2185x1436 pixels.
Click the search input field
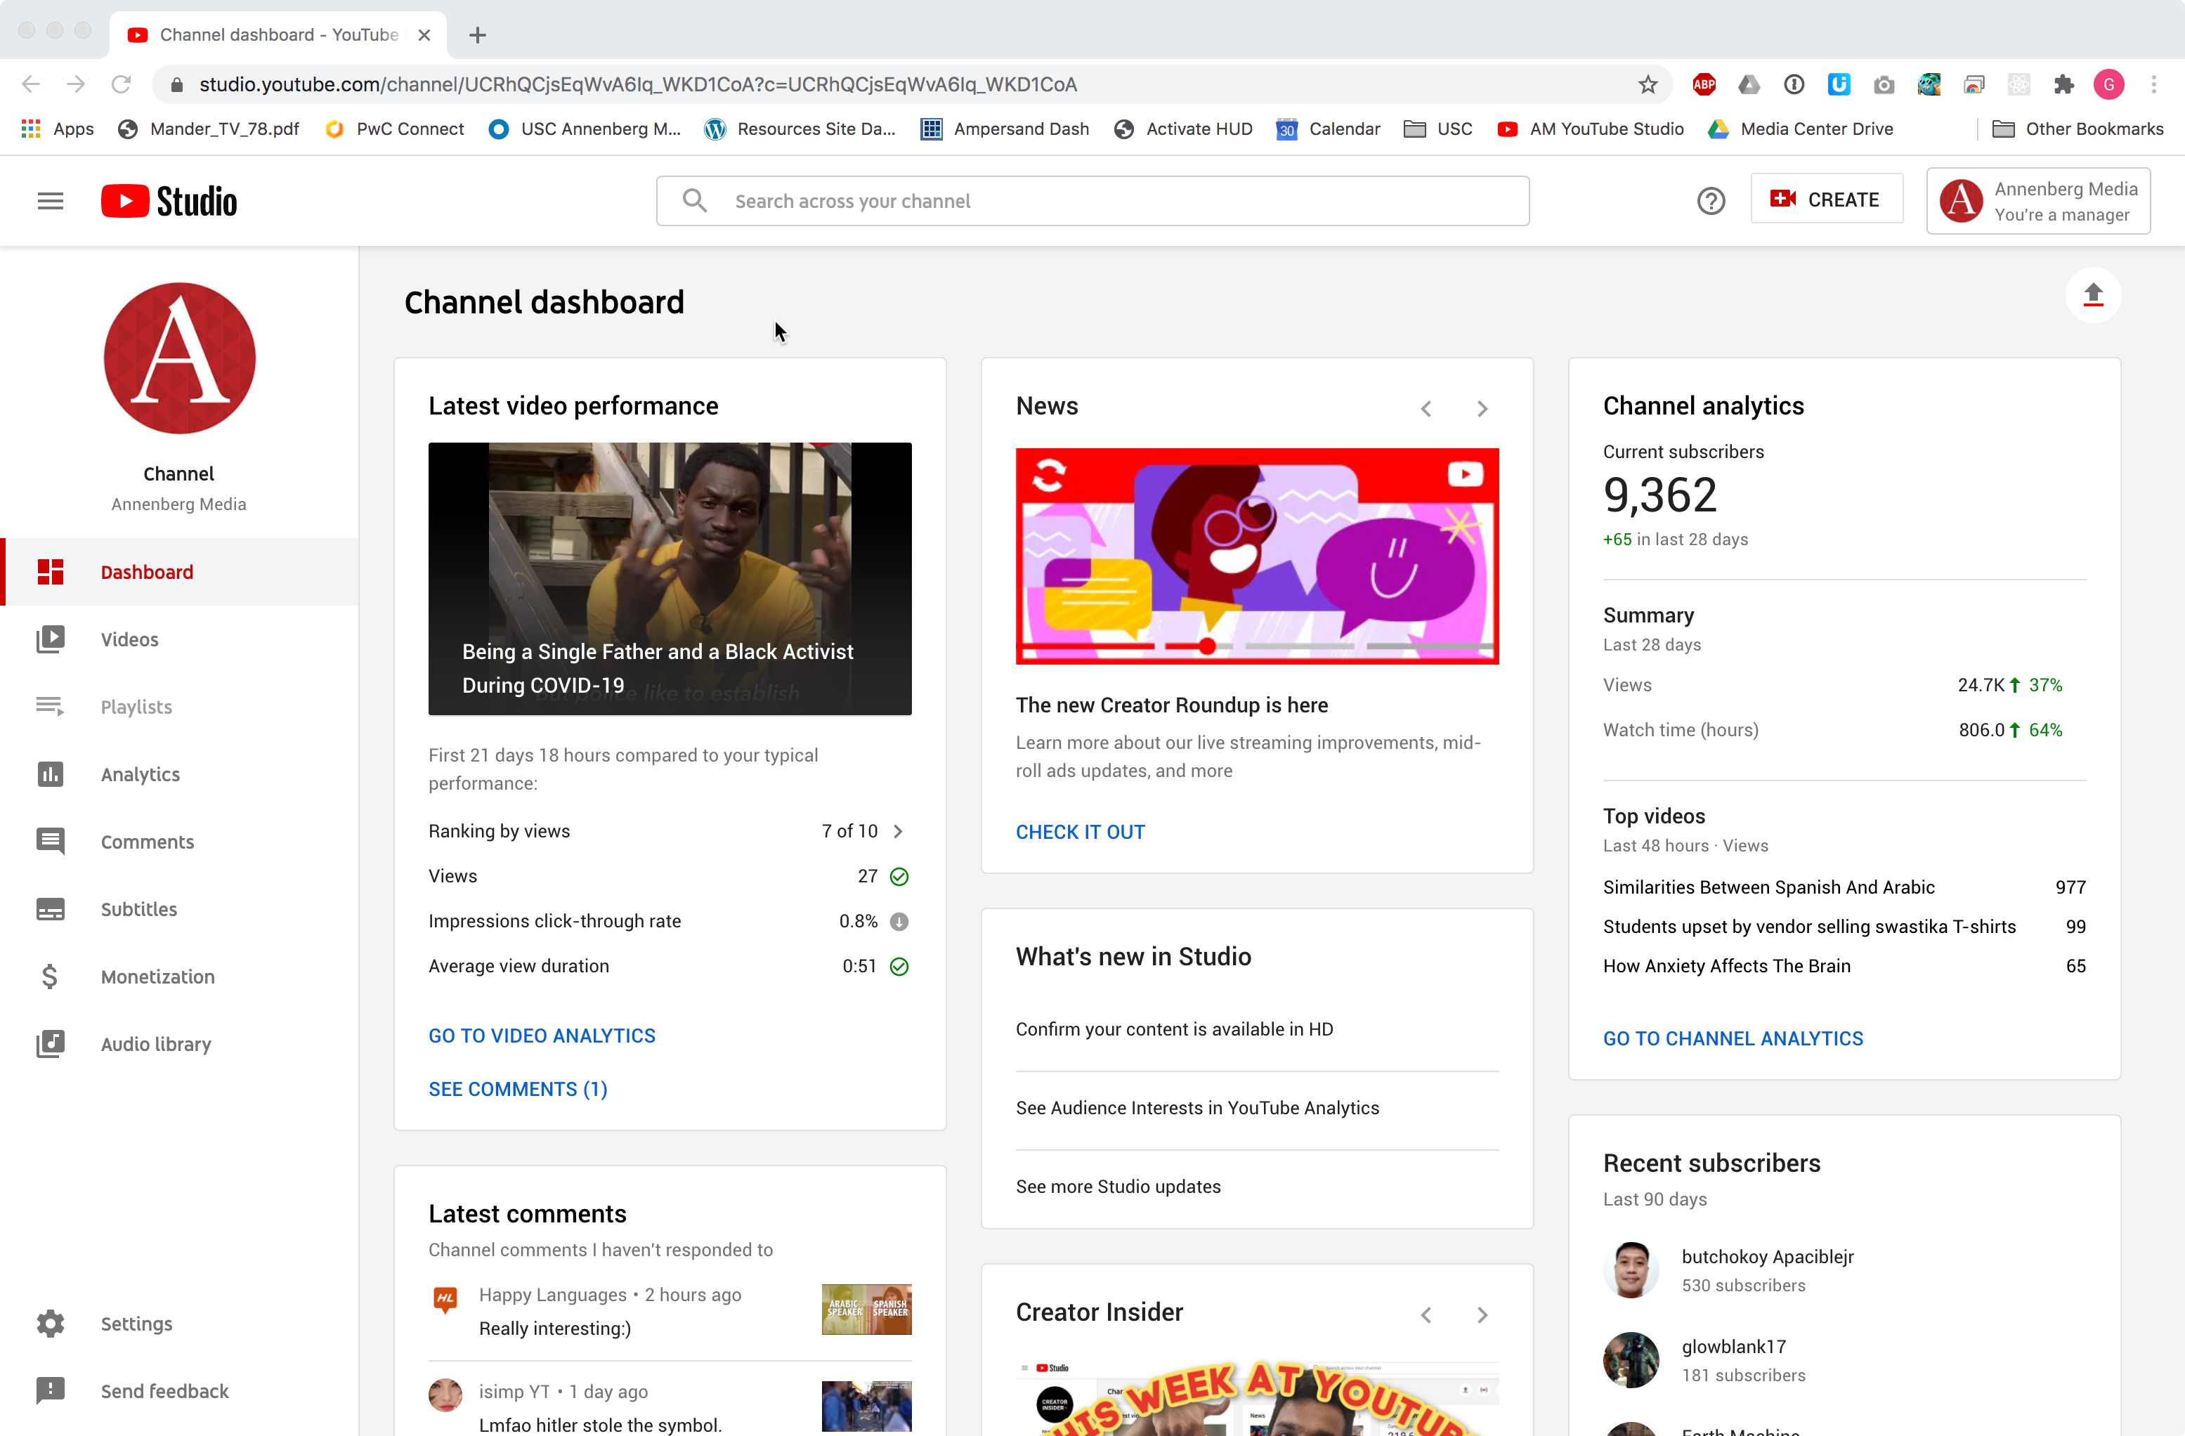point(1092,200)
